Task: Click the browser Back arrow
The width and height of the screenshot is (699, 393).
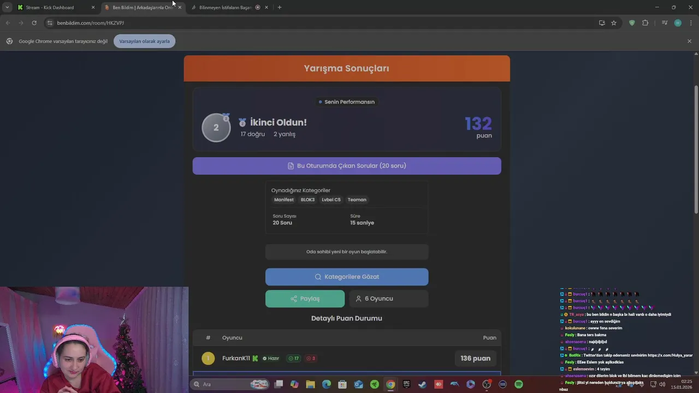Action: [8, 23]
